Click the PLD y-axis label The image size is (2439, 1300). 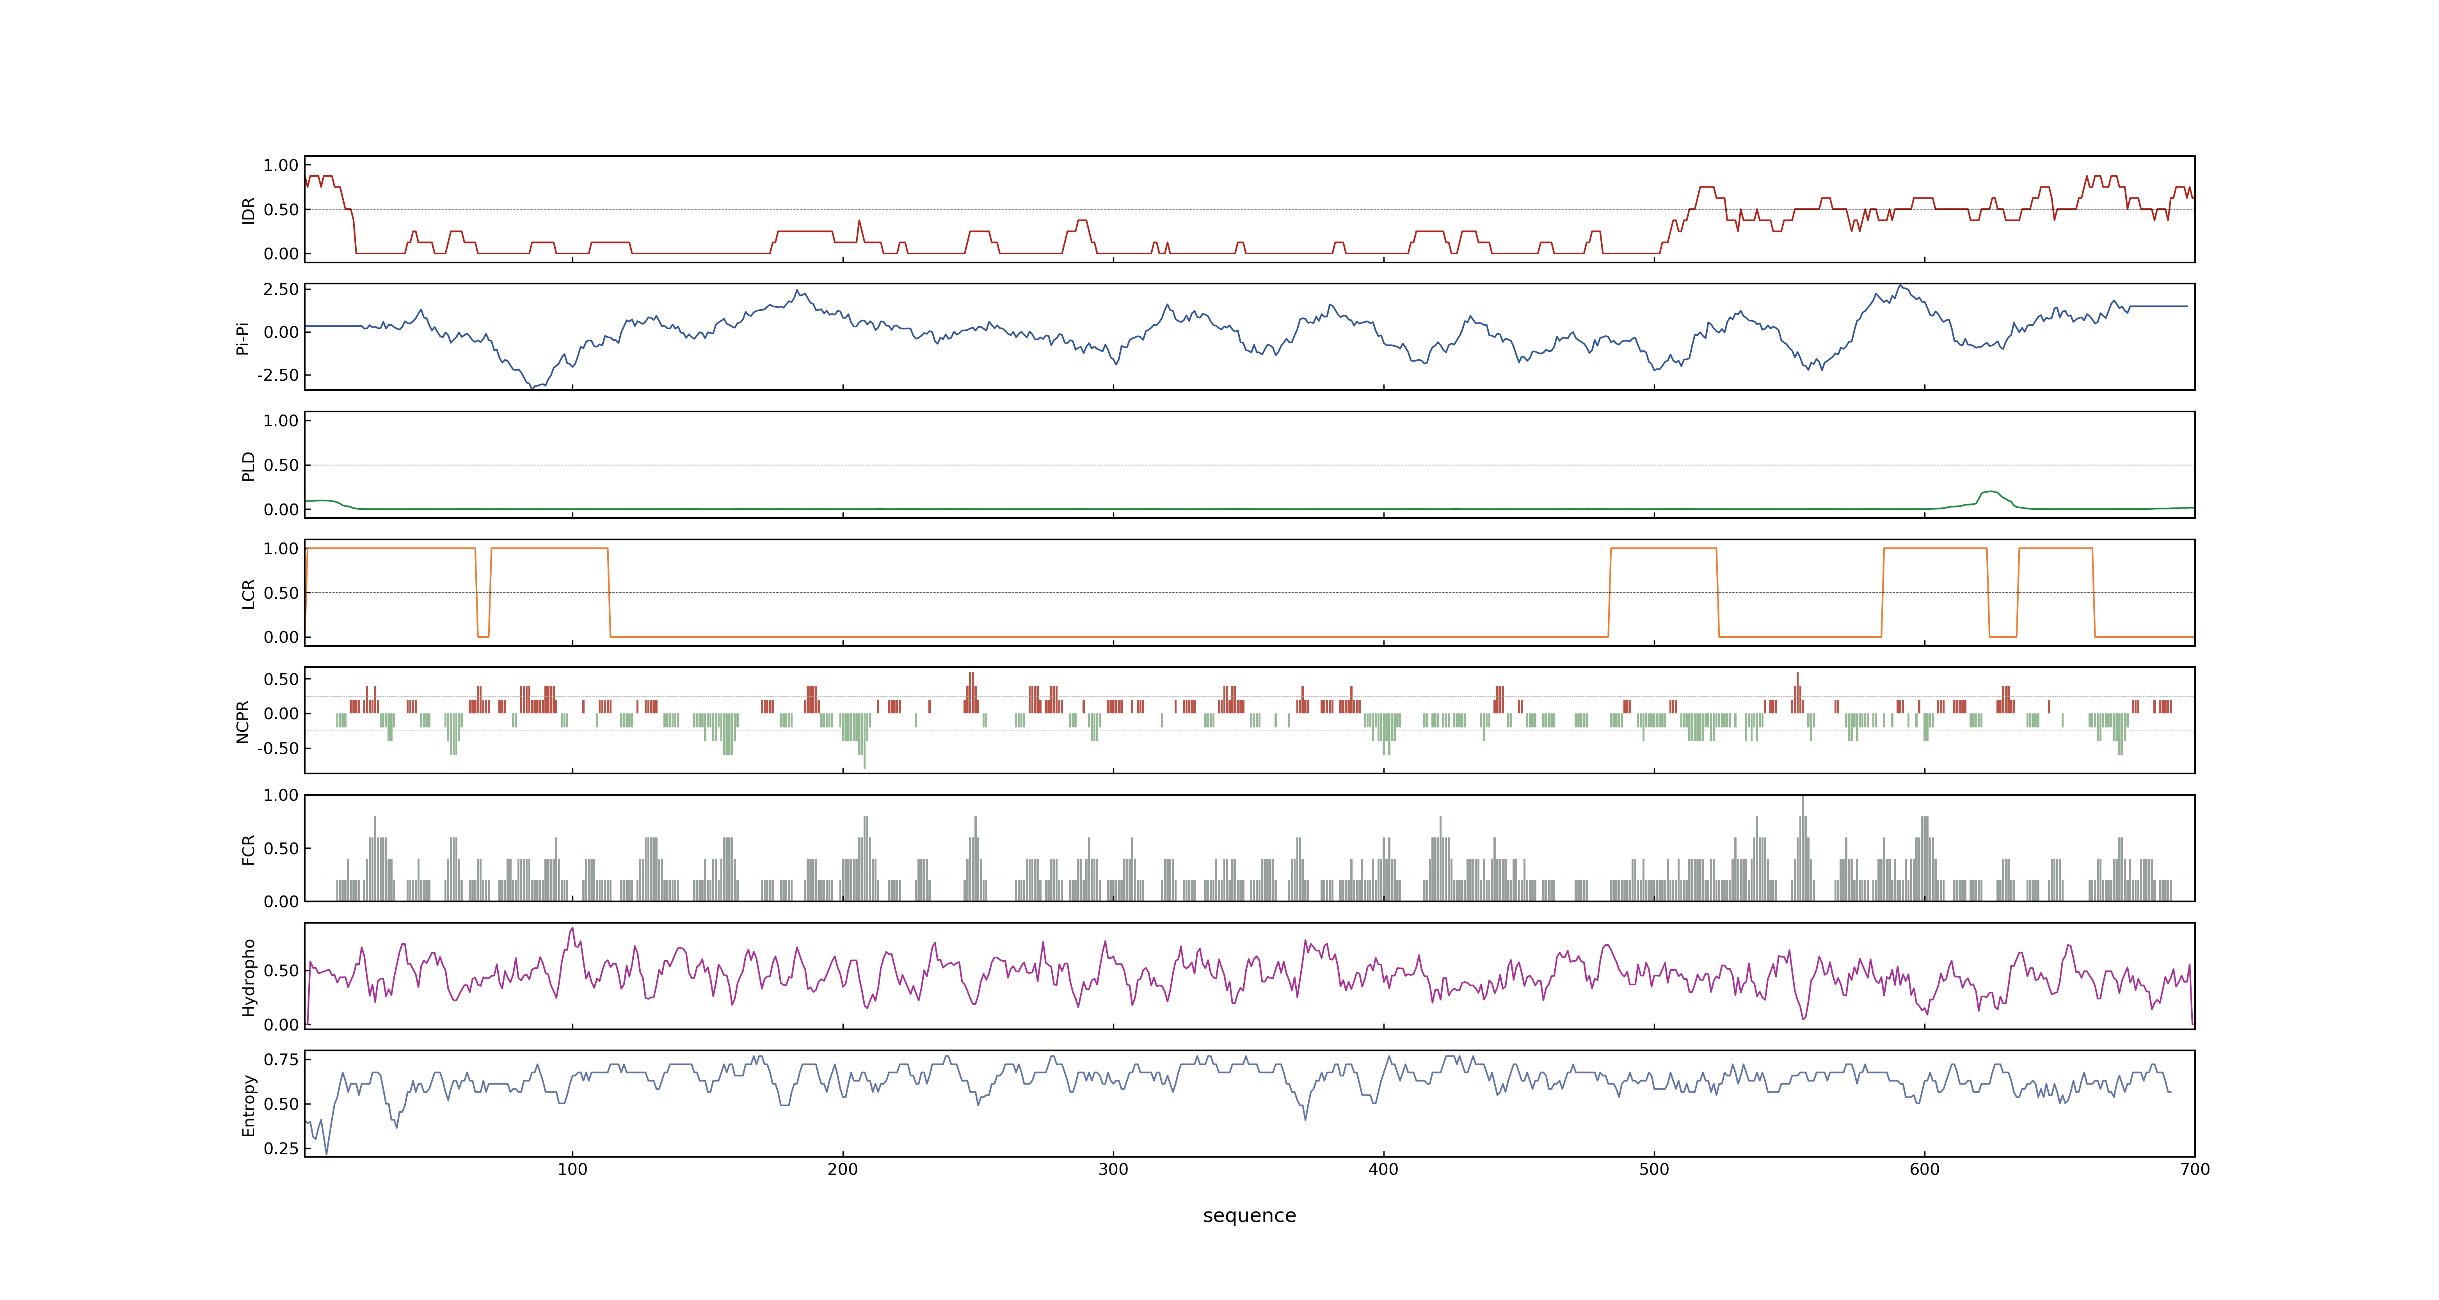[249, 465]
